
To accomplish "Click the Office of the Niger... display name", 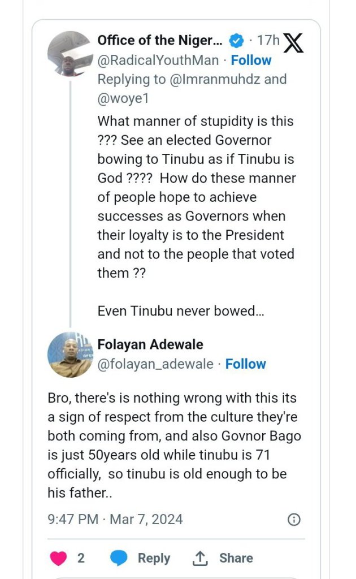I will (160, 41).
